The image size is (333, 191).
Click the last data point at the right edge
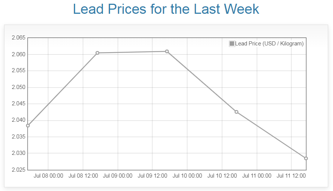306,158
